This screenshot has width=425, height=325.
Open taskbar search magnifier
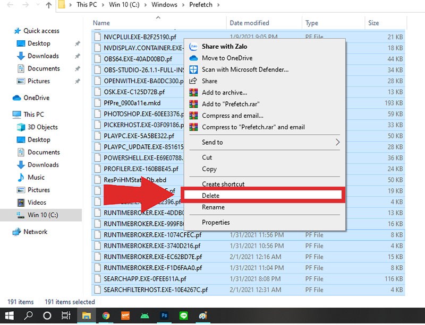[28, 315]
